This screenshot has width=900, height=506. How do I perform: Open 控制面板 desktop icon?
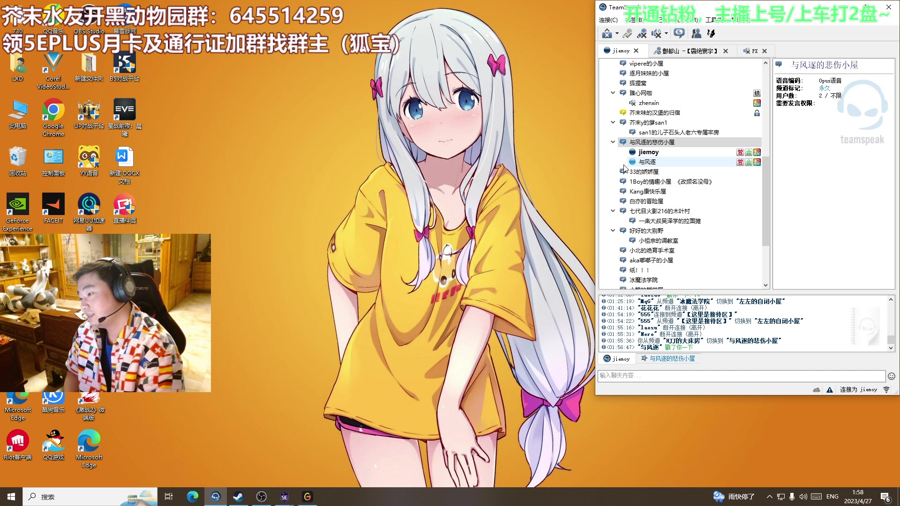point(53,161)
